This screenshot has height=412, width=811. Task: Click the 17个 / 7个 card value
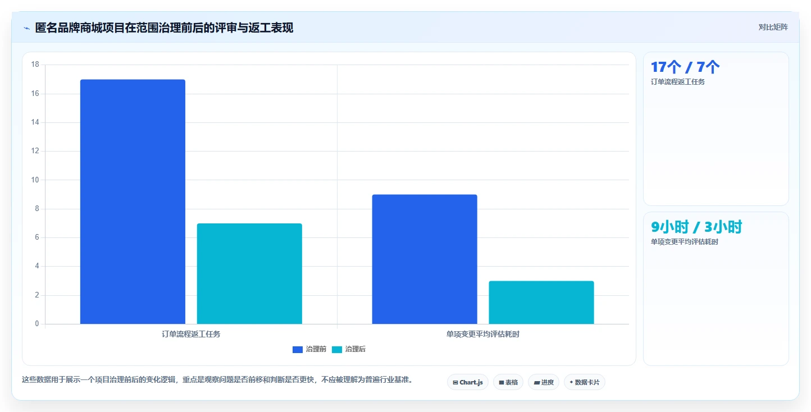(x=685, y=67)
